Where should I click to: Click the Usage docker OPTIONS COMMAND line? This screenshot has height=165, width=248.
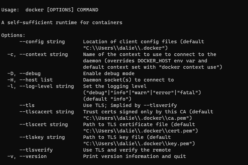(50, 10)
